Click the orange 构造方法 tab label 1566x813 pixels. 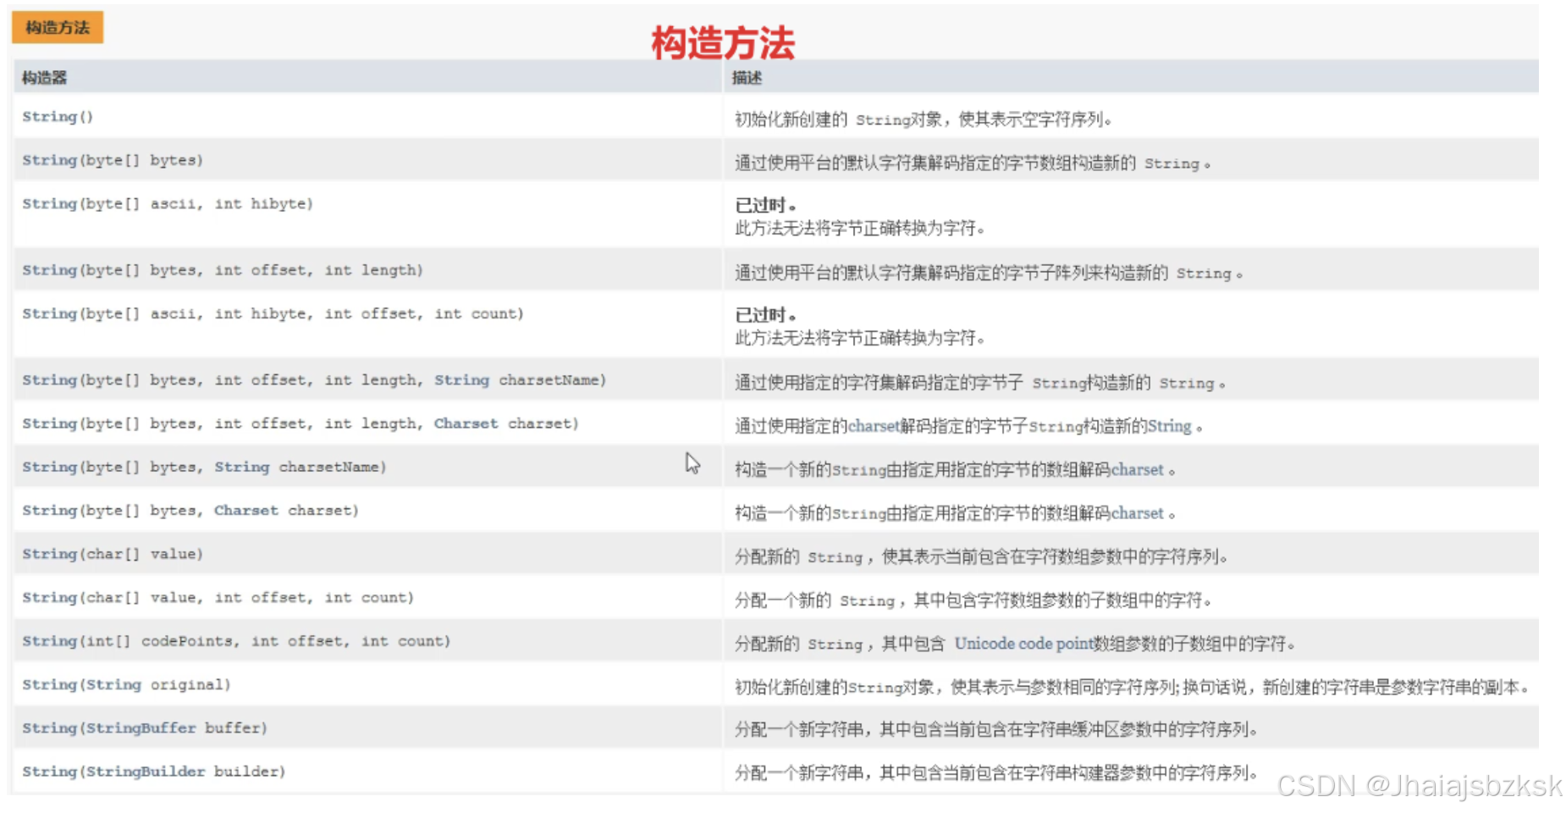pyautogui.click(x=58, y=27)
